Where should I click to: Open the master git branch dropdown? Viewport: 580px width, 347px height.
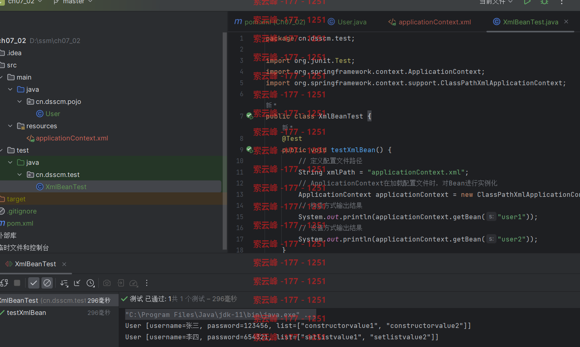[x=73, y=2]
